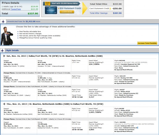Click Canadair Regional Jet 700 aircraft text
This screenshot has width=159, height=135.
[x=130, y=64]
